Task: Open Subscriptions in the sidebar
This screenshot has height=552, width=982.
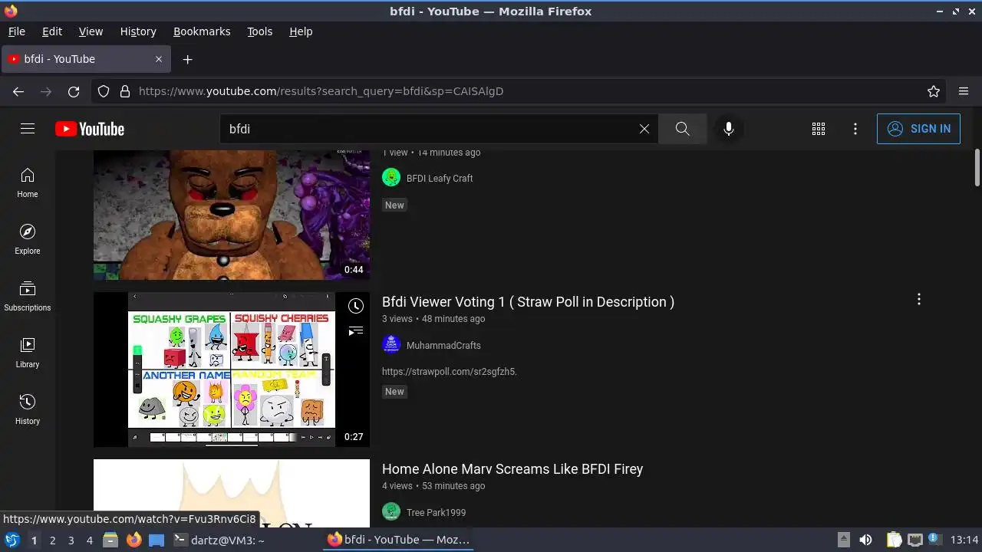Action: click(x=28, y=296)
